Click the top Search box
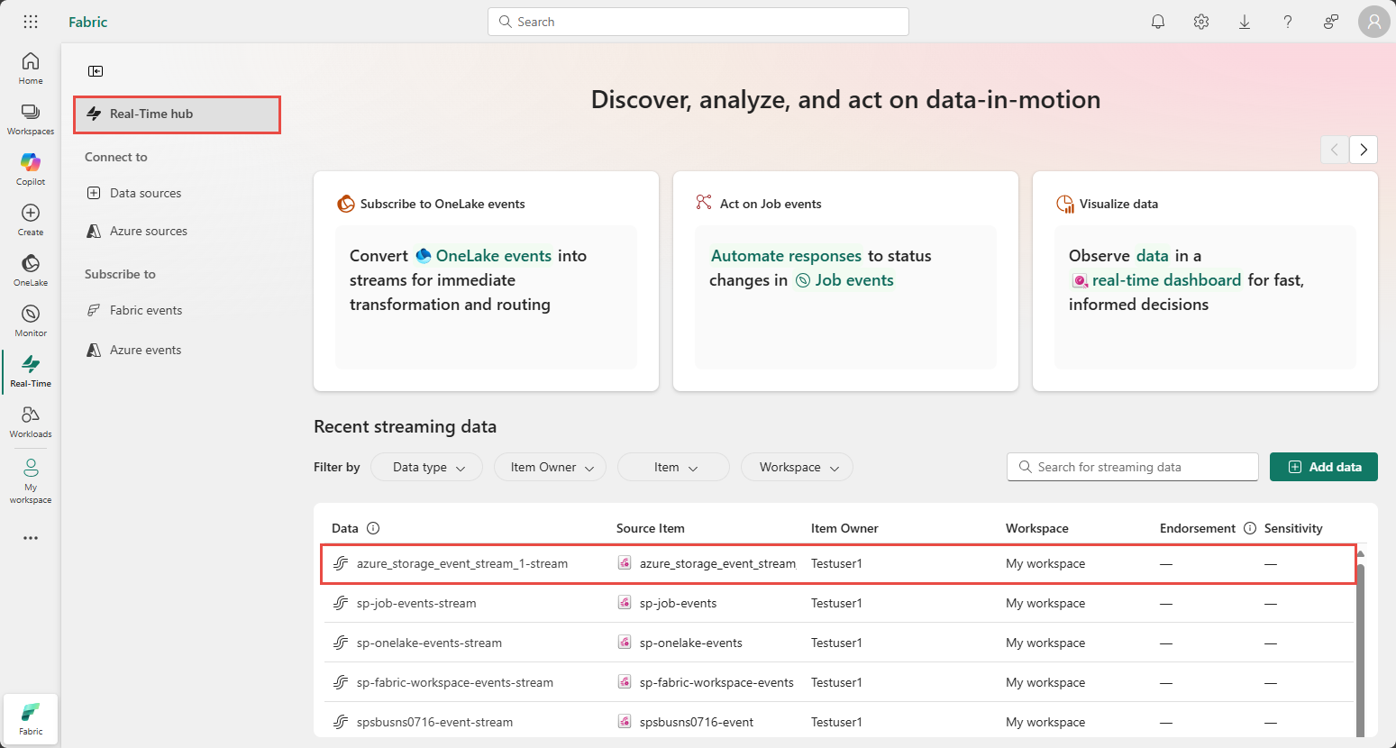 [x=698, y=22]
